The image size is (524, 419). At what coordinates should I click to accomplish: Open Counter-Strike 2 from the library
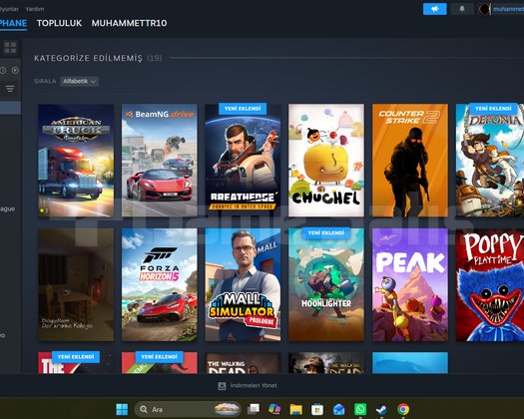pyautogui.click(x=410, y=160)
